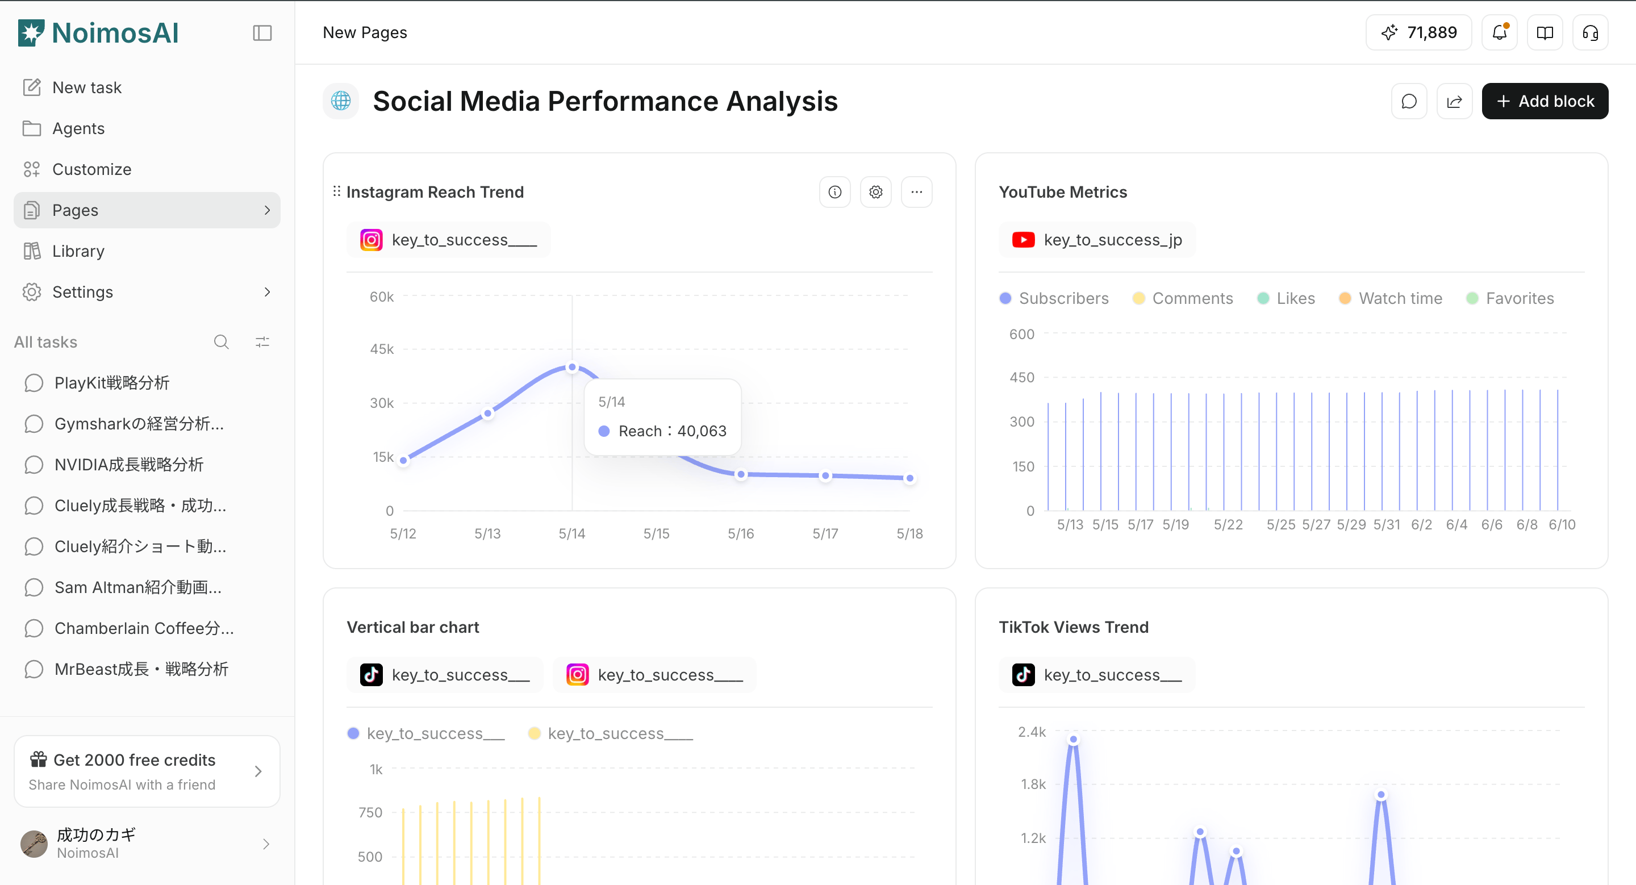Click the comment bubble icon beside Add block

(x=1409, y=101)
